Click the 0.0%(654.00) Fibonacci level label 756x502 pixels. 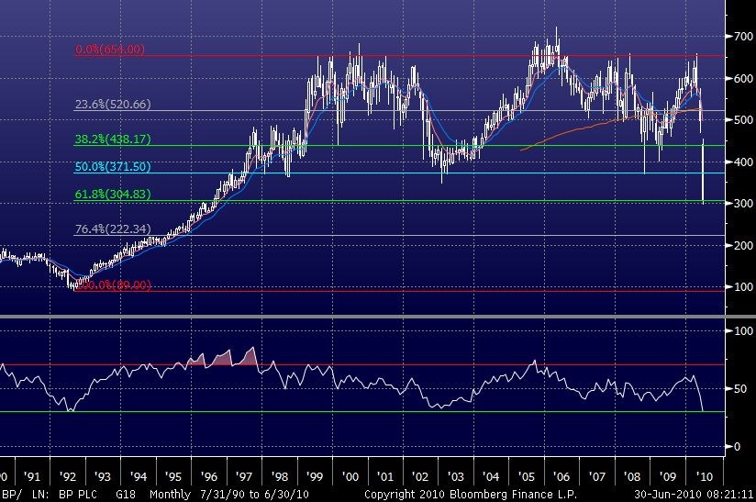(x=109, y=49)
